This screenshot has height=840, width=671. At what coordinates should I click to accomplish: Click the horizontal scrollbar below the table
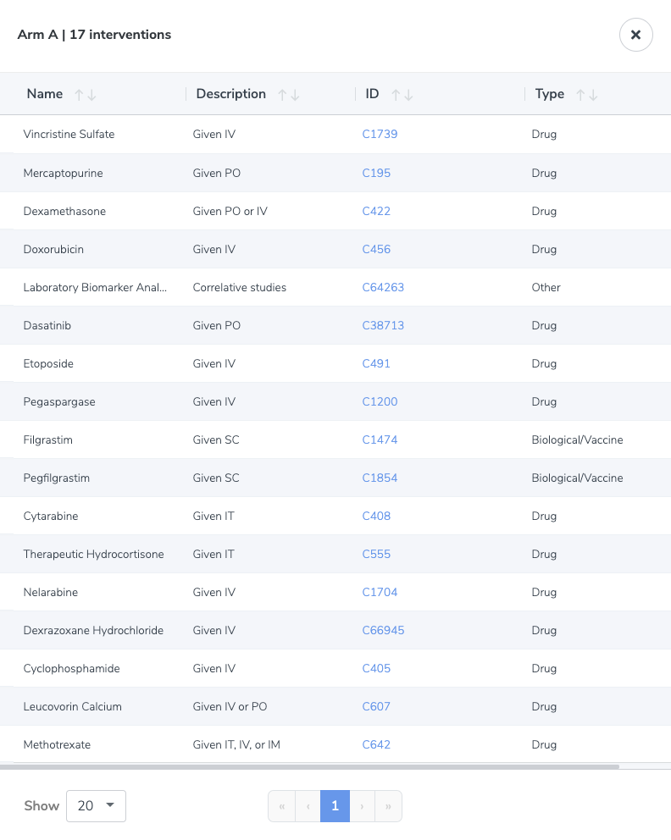point(309,766)
